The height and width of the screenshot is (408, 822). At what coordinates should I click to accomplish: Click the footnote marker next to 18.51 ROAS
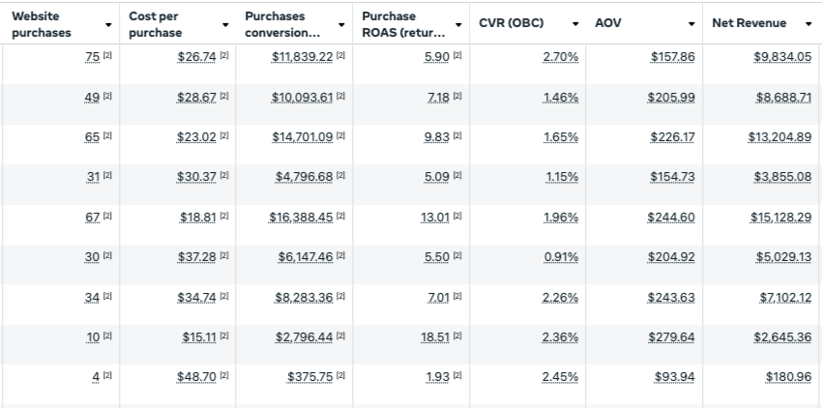tap(457, 336)
